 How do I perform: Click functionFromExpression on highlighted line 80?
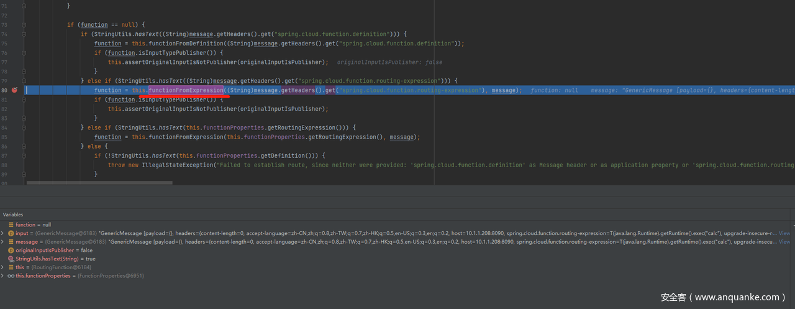click(x=186, y=90)
